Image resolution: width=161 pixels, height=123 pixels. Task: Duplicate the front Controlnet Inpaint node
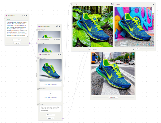pos(58,54)
